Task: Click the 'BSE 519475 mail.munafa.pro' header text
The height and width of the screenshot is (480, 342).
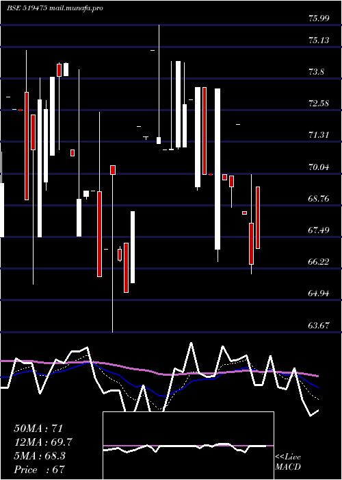Action: 55,8
